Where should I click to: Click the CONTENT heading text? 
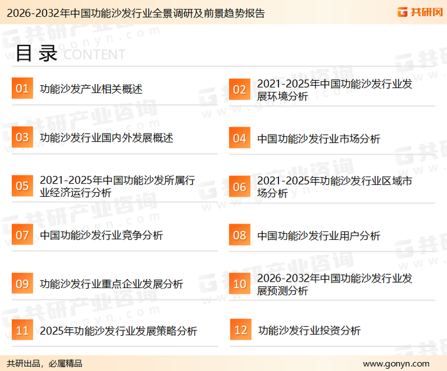coord(94,54)
